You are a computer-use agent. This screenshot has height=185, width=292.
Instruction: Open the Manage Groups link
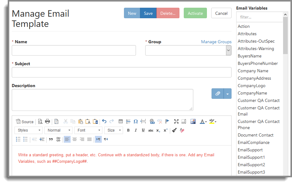pyautogui.click(x=216, y=42)
